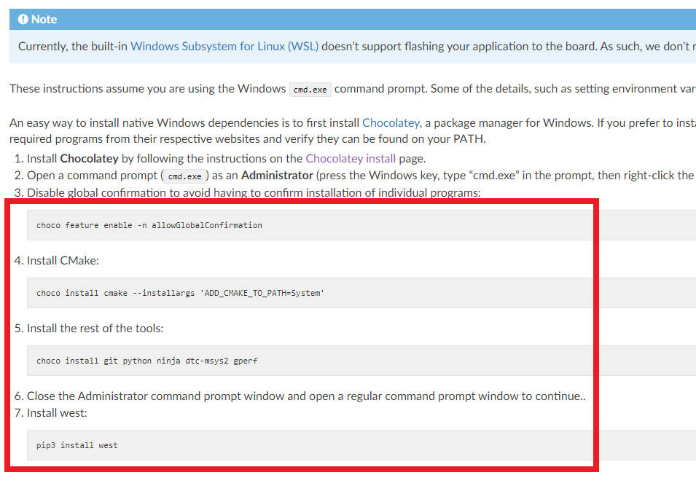Click the 'choco install git python ninja' command
Screen dimensions: 696x486
[147, 361]
